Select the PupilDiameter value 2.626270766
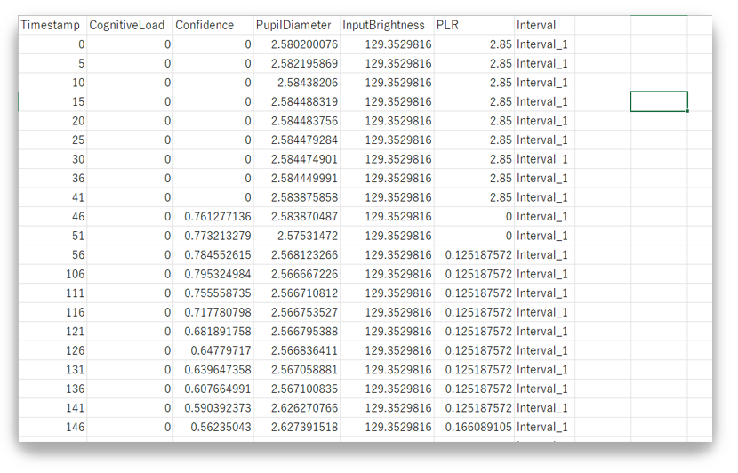The width and height of the screenshot is (738, 473). (x=298, y=408)
